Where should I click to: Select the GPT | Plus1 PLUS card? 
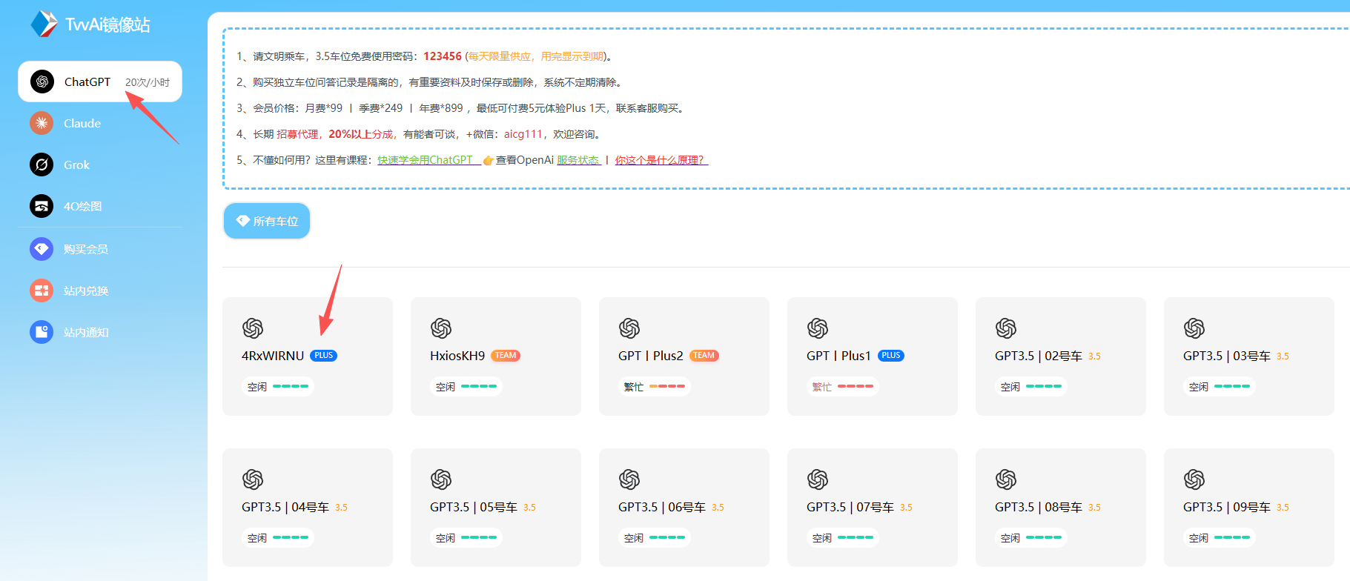872,356
